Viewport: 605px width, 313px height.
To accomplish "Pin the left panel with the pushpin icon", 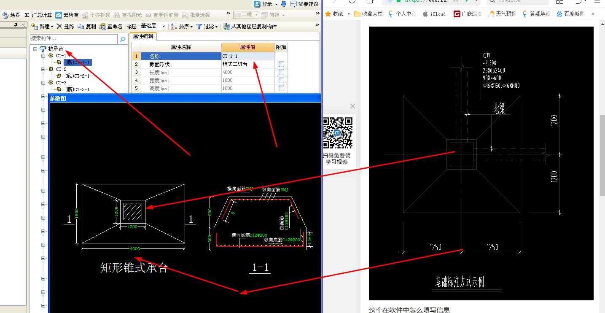I will coord(16,26).
